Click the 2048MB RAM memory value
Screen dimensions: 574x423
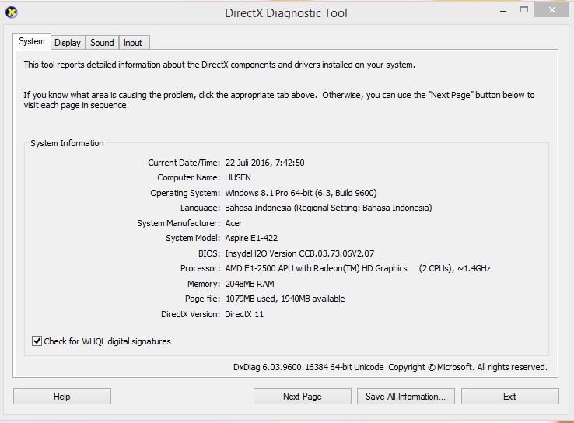250,284
